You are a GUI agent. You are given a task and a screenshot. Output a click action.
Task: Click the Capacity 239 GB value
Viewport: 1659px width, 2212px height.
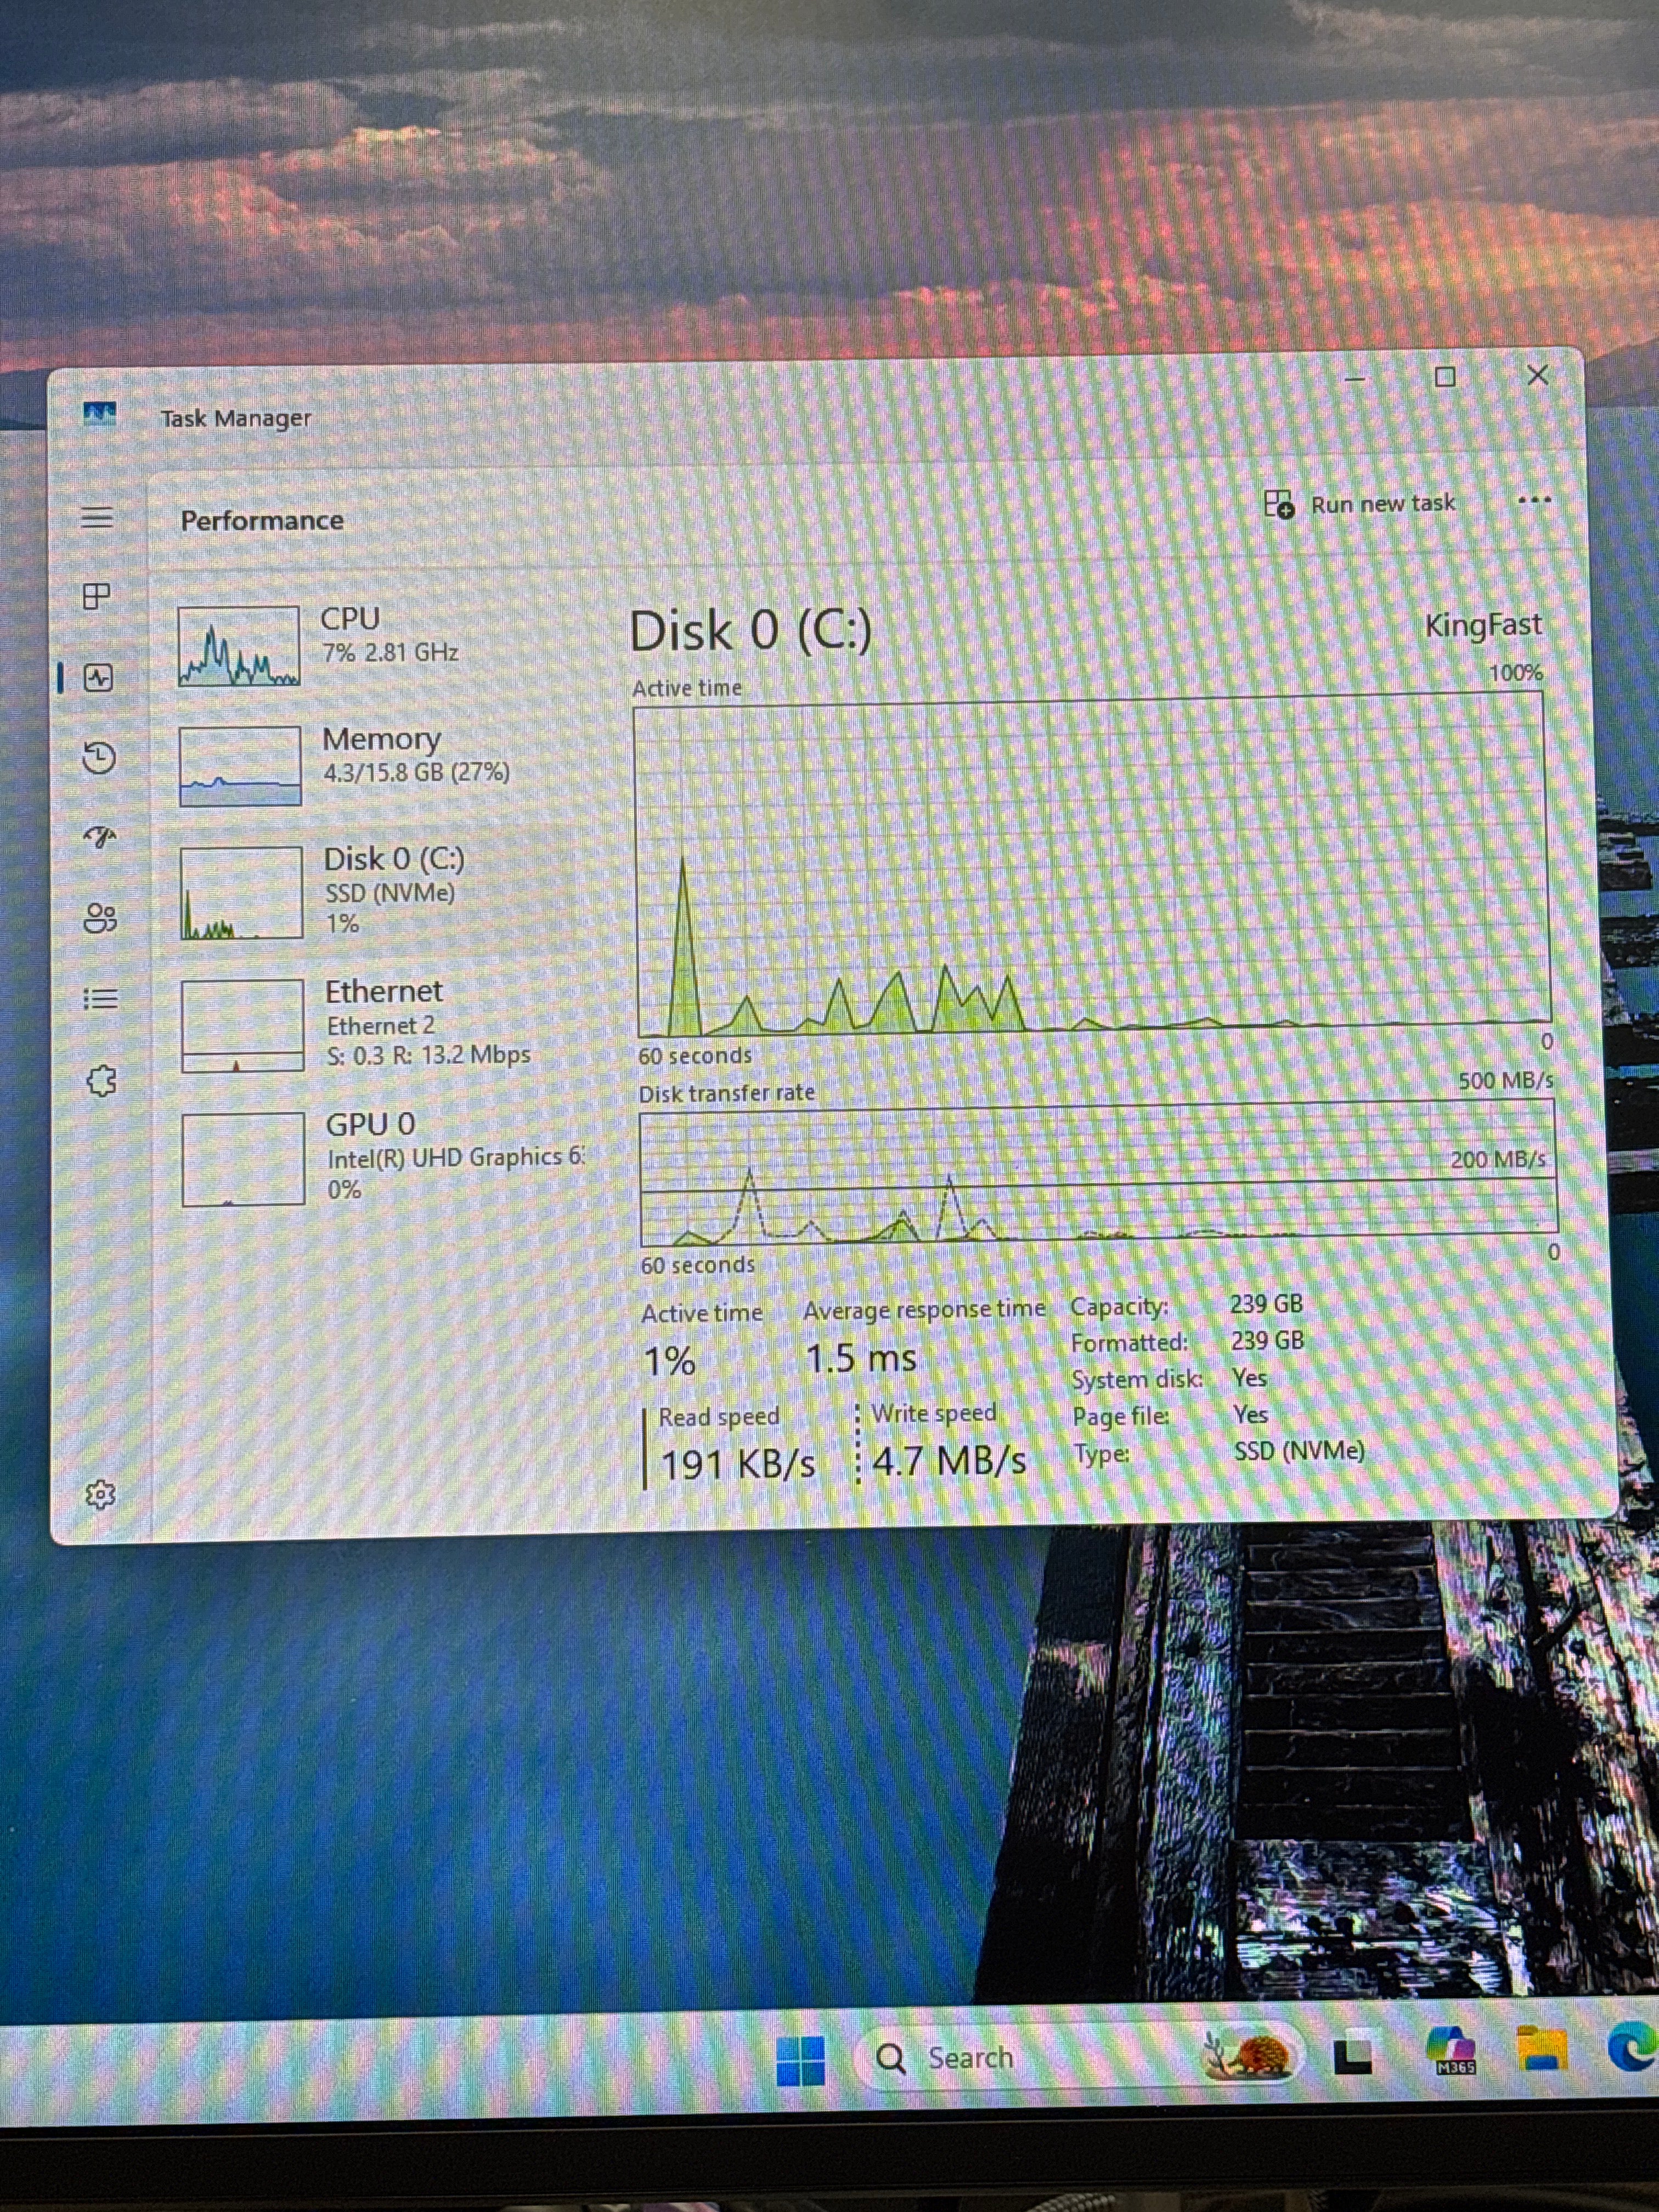point(1266,1304)
